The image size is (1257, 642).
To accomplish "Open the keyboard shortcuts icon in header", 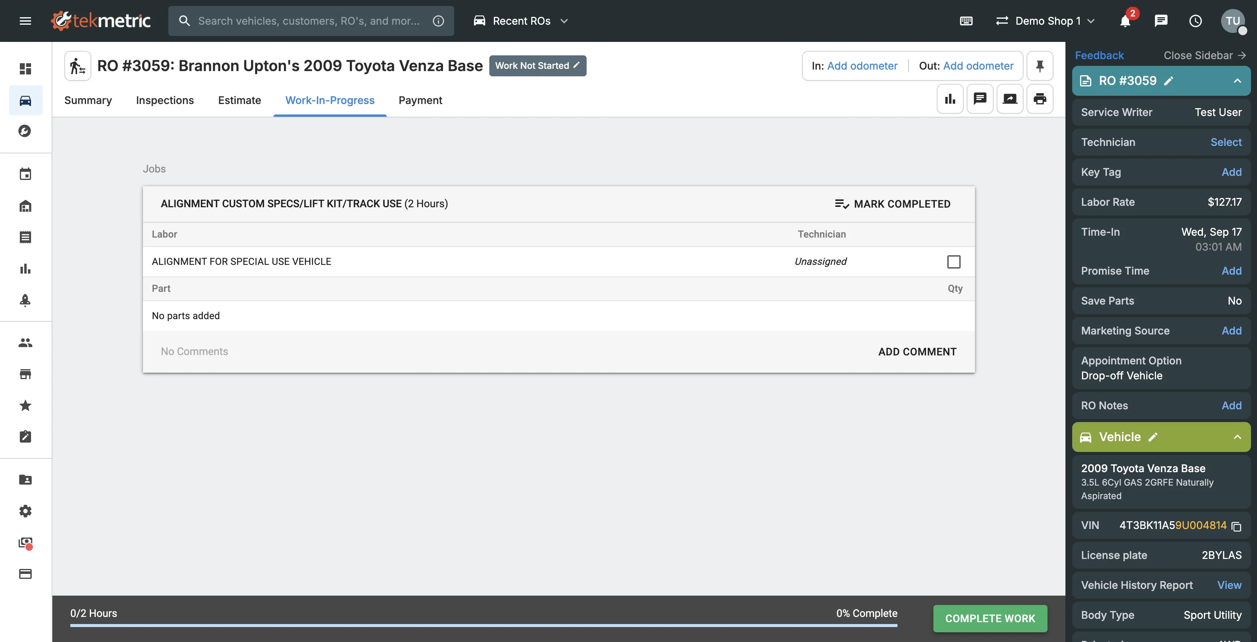I will pyautogui.click(x=966, y=21).
